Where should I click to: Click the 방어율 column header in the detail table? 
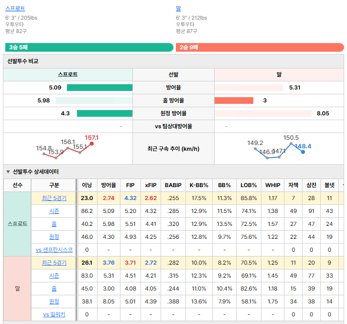pyautogui.click(x=108, y=185)
